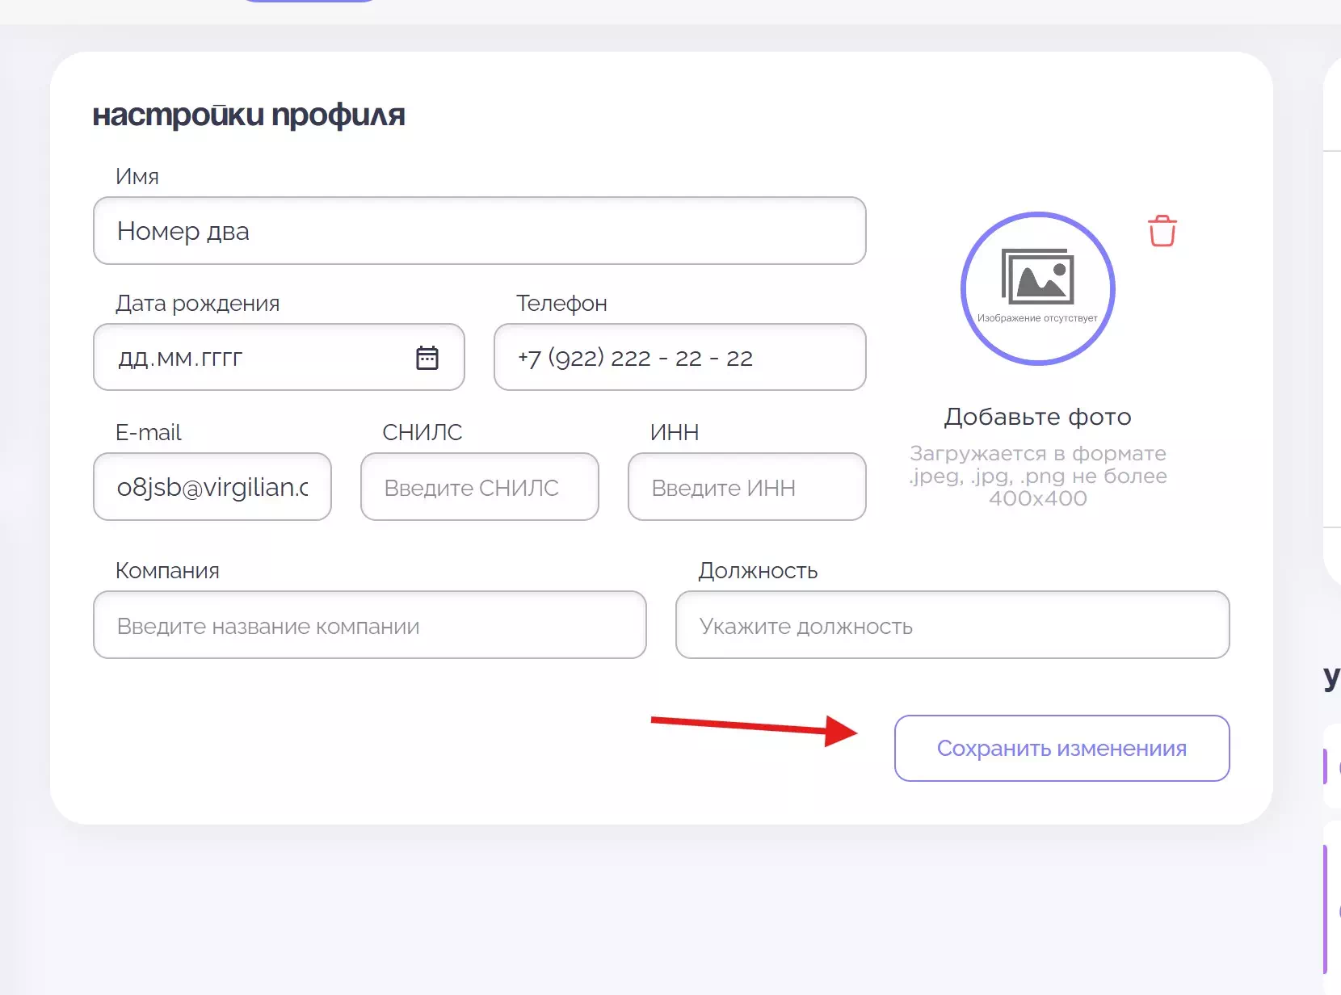Open the calendar picker in birth date field
The image size is (1341, 995).
click(427, 358)
